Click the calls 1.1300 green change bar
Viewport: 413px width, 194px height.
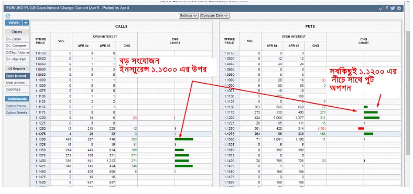[184, 139]
